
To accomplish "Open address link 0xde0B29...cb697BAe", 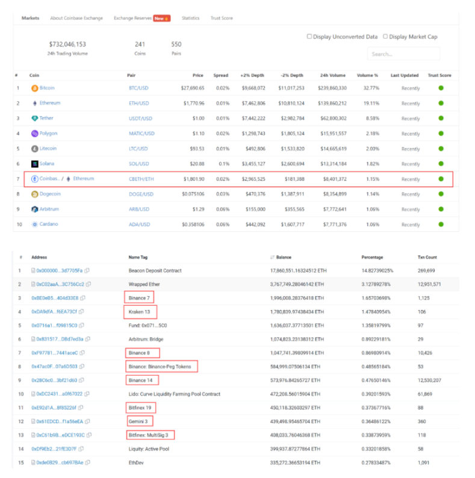I will pyautogui.click(x=60, y=462).
